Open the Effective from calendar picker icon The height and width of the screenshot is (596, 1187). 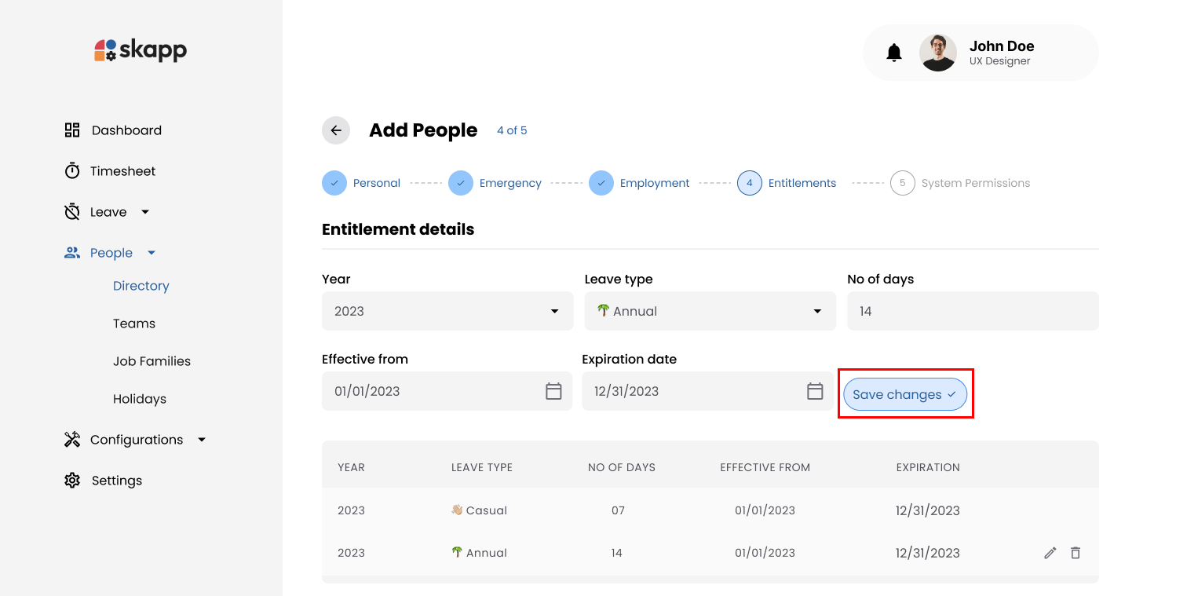553,390
